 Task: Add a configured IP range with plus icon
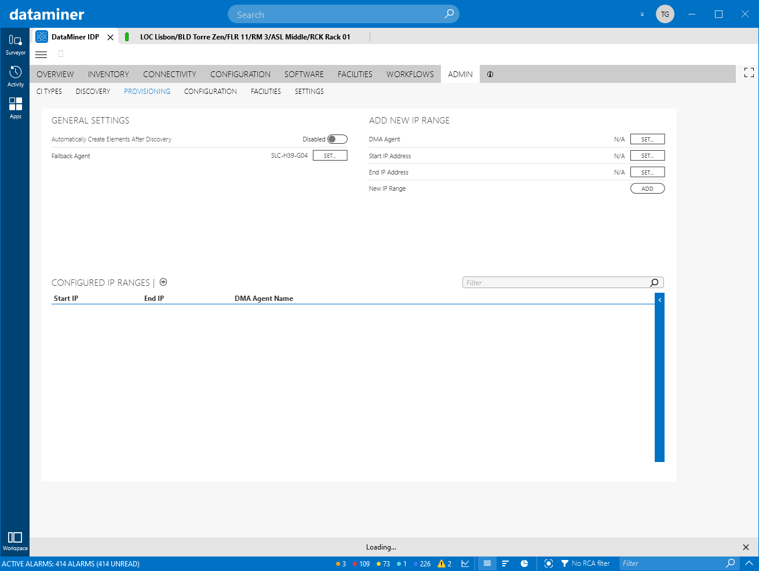163,282
